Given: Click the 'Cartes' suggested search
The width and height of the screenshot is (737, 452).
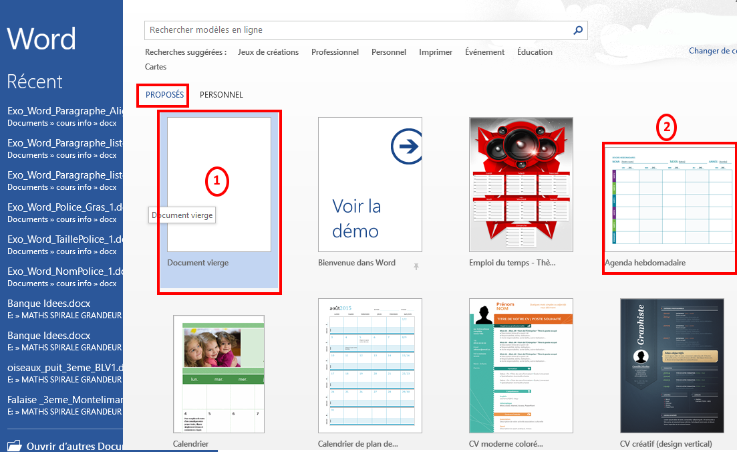Looking at the screenshot, I should click(x=155, y=66).
